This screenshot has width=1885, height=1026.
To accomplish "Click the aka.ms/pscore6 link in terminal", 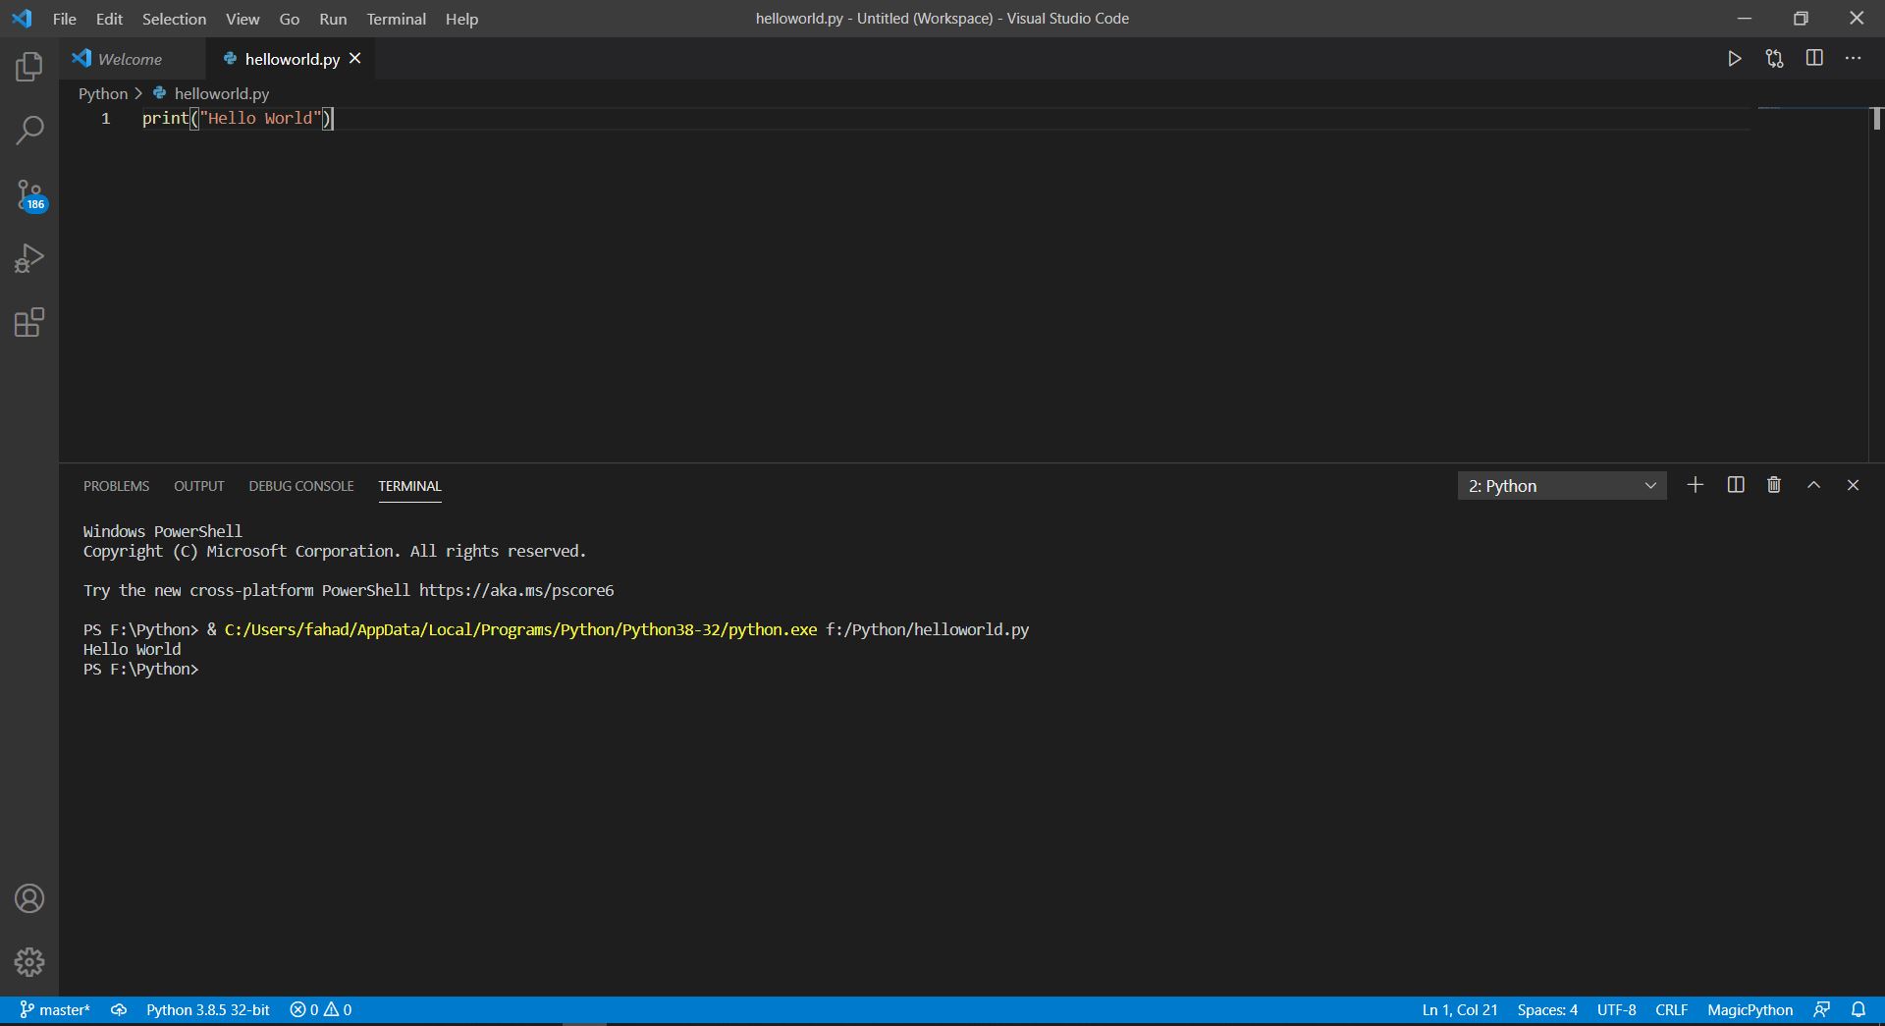I will [x=516, y=590].
